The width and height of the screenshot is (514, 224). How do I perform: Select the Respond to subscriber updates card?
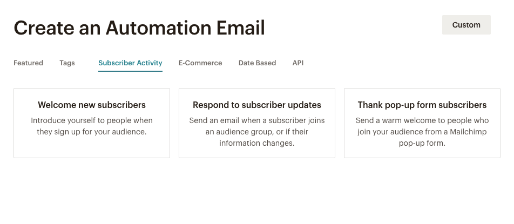(257, 123)
